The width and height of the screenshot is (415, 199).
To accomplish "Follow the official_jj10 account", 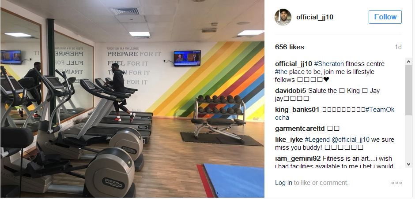I will 385,17.
